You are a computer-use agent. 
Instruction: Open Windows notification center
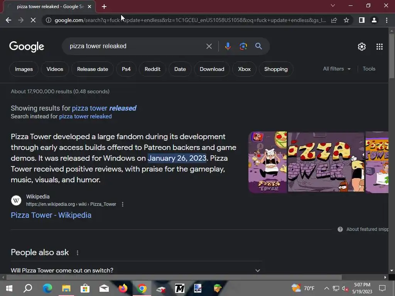(382, 288)
